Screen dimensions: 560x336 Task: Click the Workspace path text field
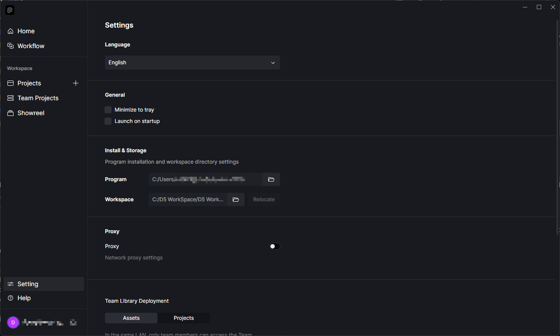pyautogui.click(x=188, y=199)
